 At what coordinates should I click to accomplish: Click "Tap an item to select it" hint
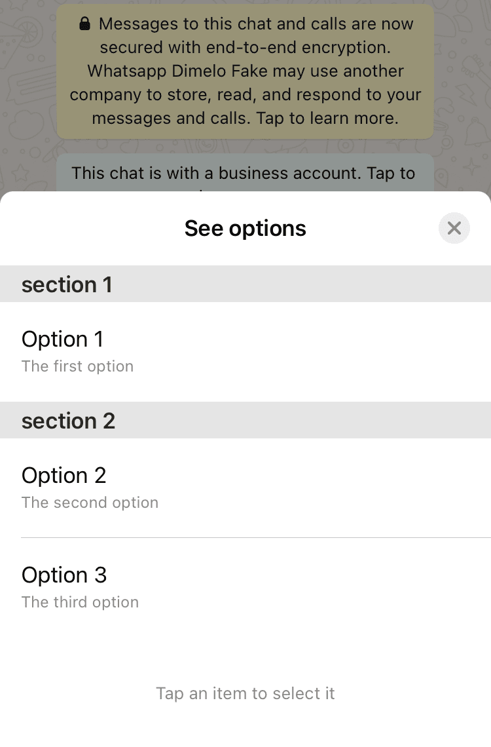245,693
